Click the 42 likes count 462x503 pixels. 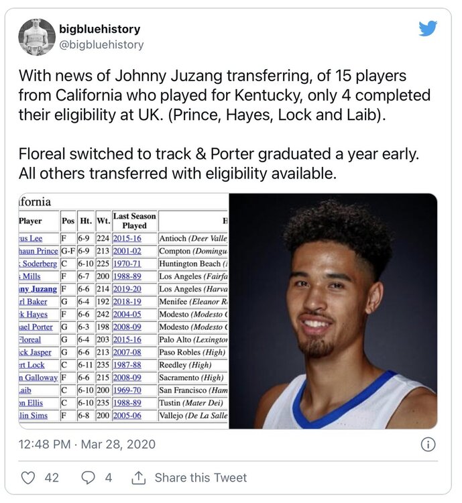(52, 478)
